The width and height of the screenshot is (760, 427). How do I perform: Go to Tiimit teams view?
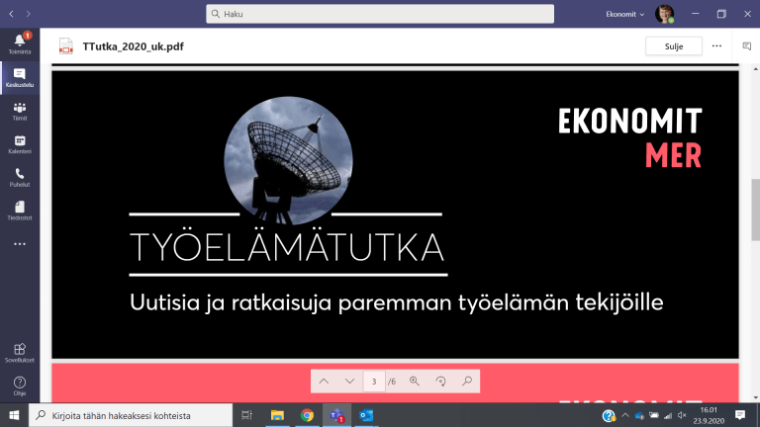(20, 111)
